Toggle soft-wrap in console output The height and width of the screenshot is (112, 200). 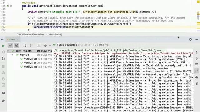(197, 65)
